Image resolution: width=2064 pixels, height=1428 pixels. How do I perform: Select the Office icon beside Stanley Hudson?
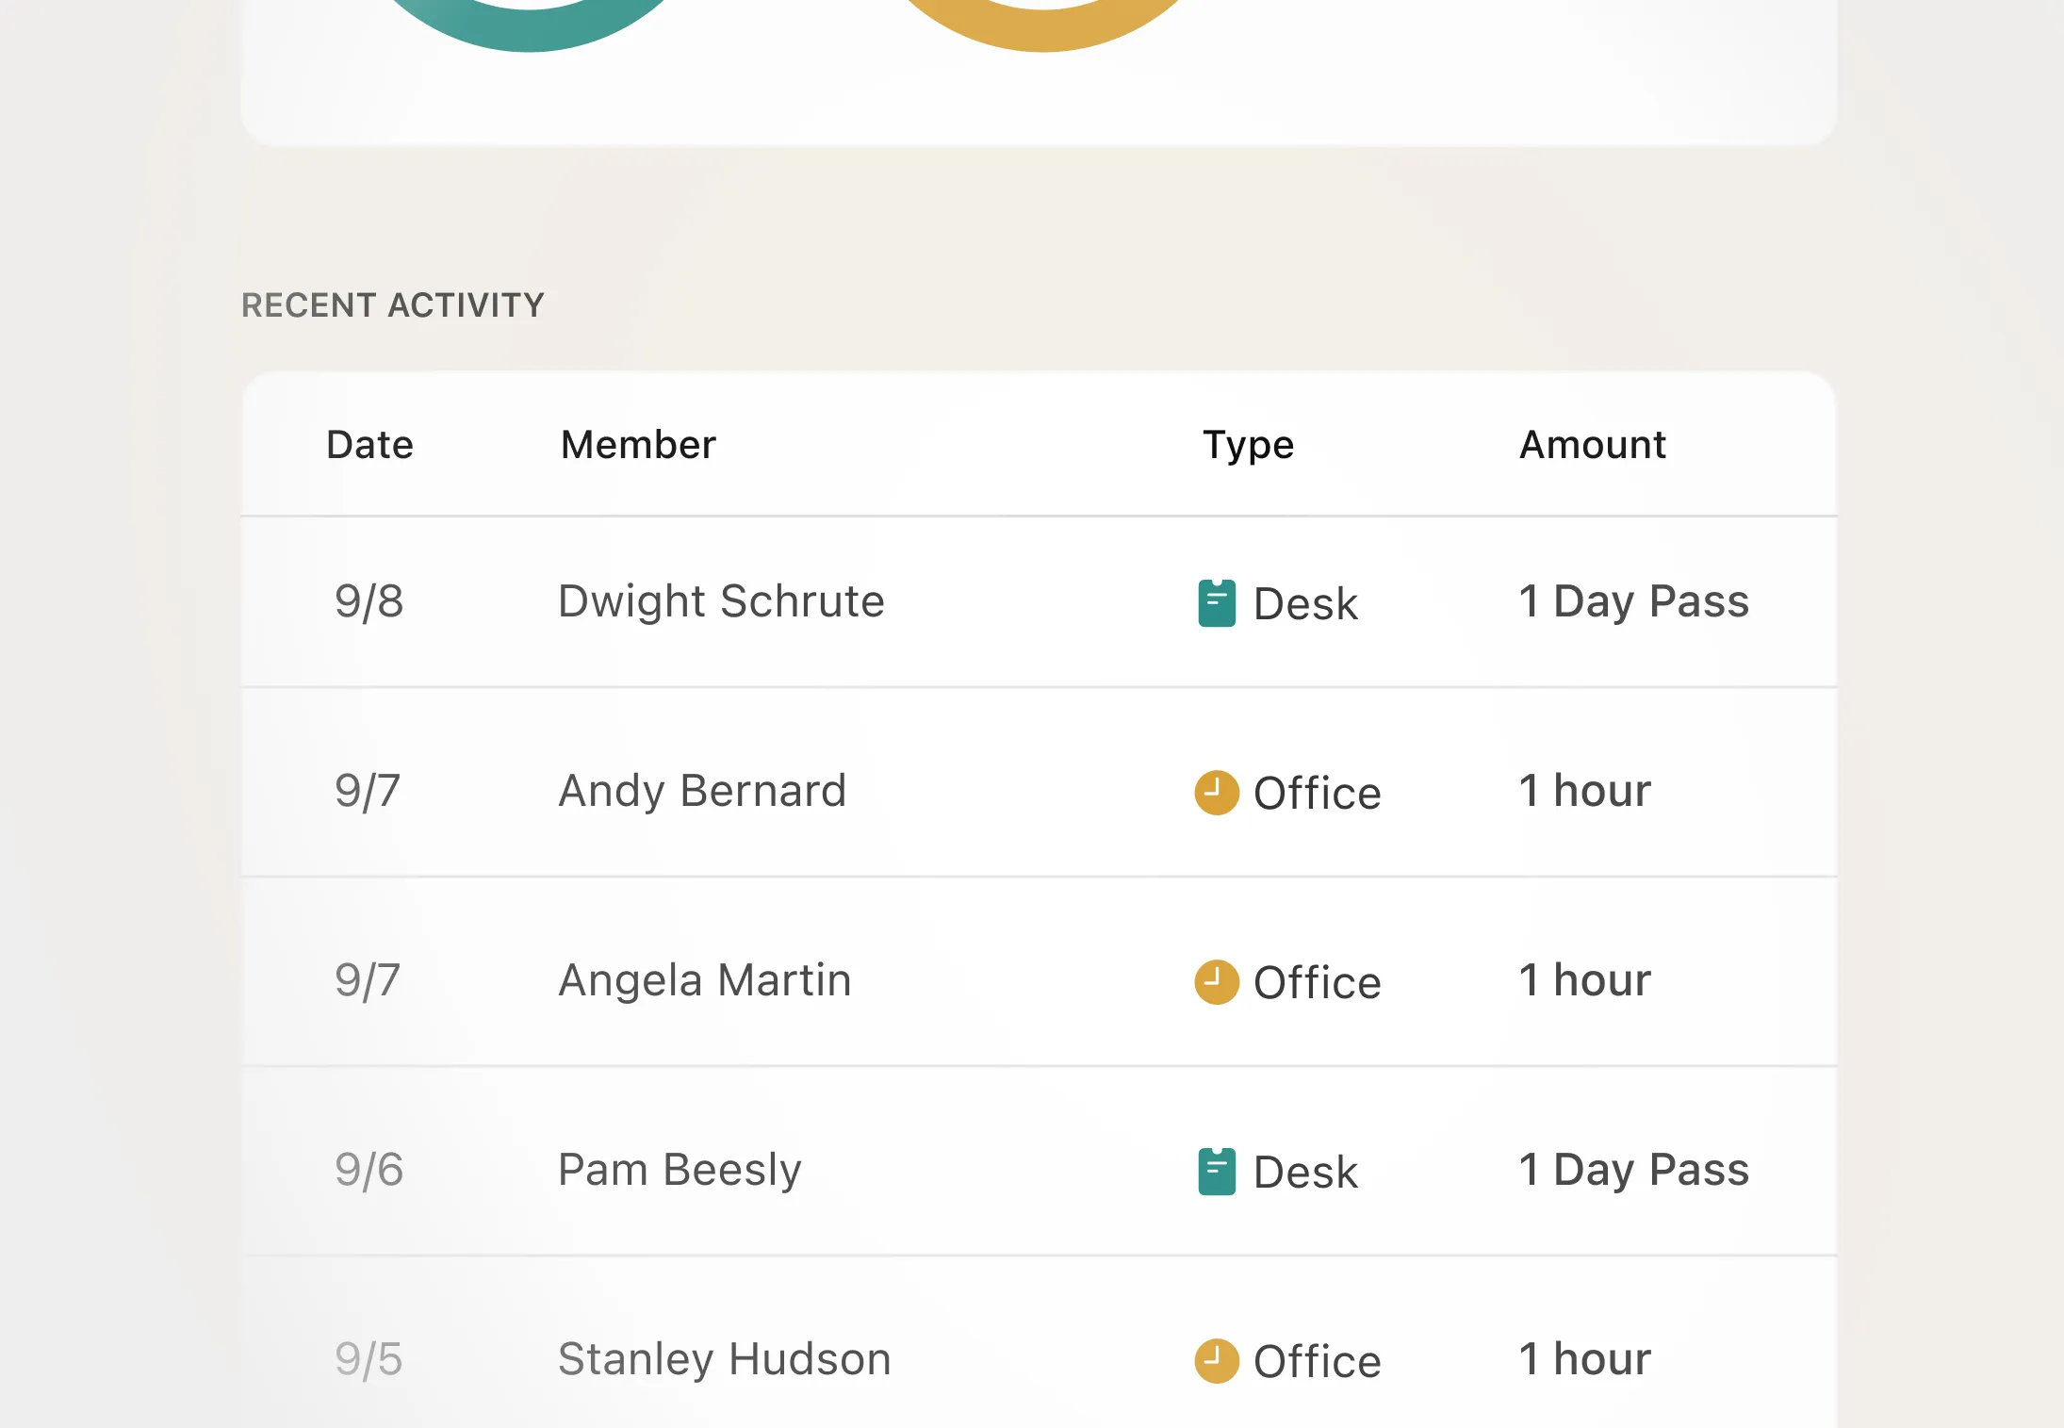1217,1360
